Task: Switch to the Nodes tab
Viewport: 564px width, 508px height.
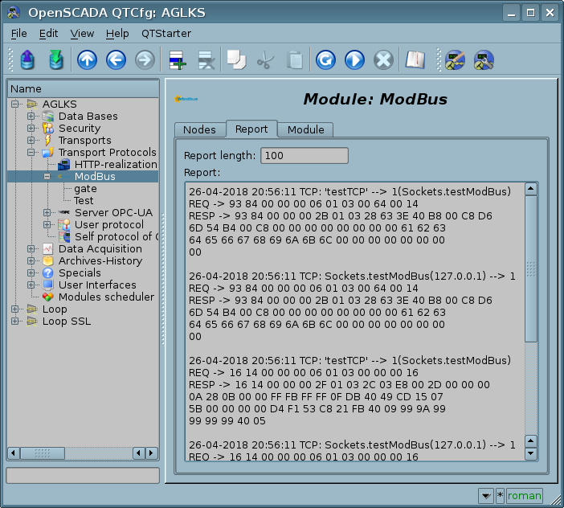Action: (199, 129)
